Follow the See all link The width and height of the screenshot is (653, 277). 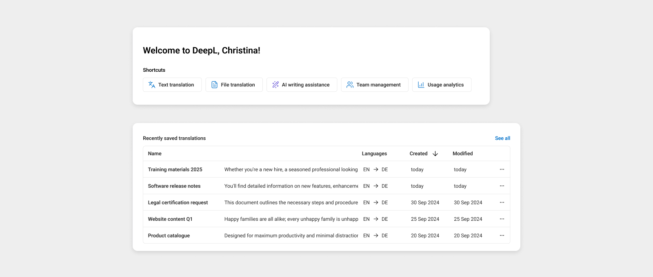pos(502,138)
